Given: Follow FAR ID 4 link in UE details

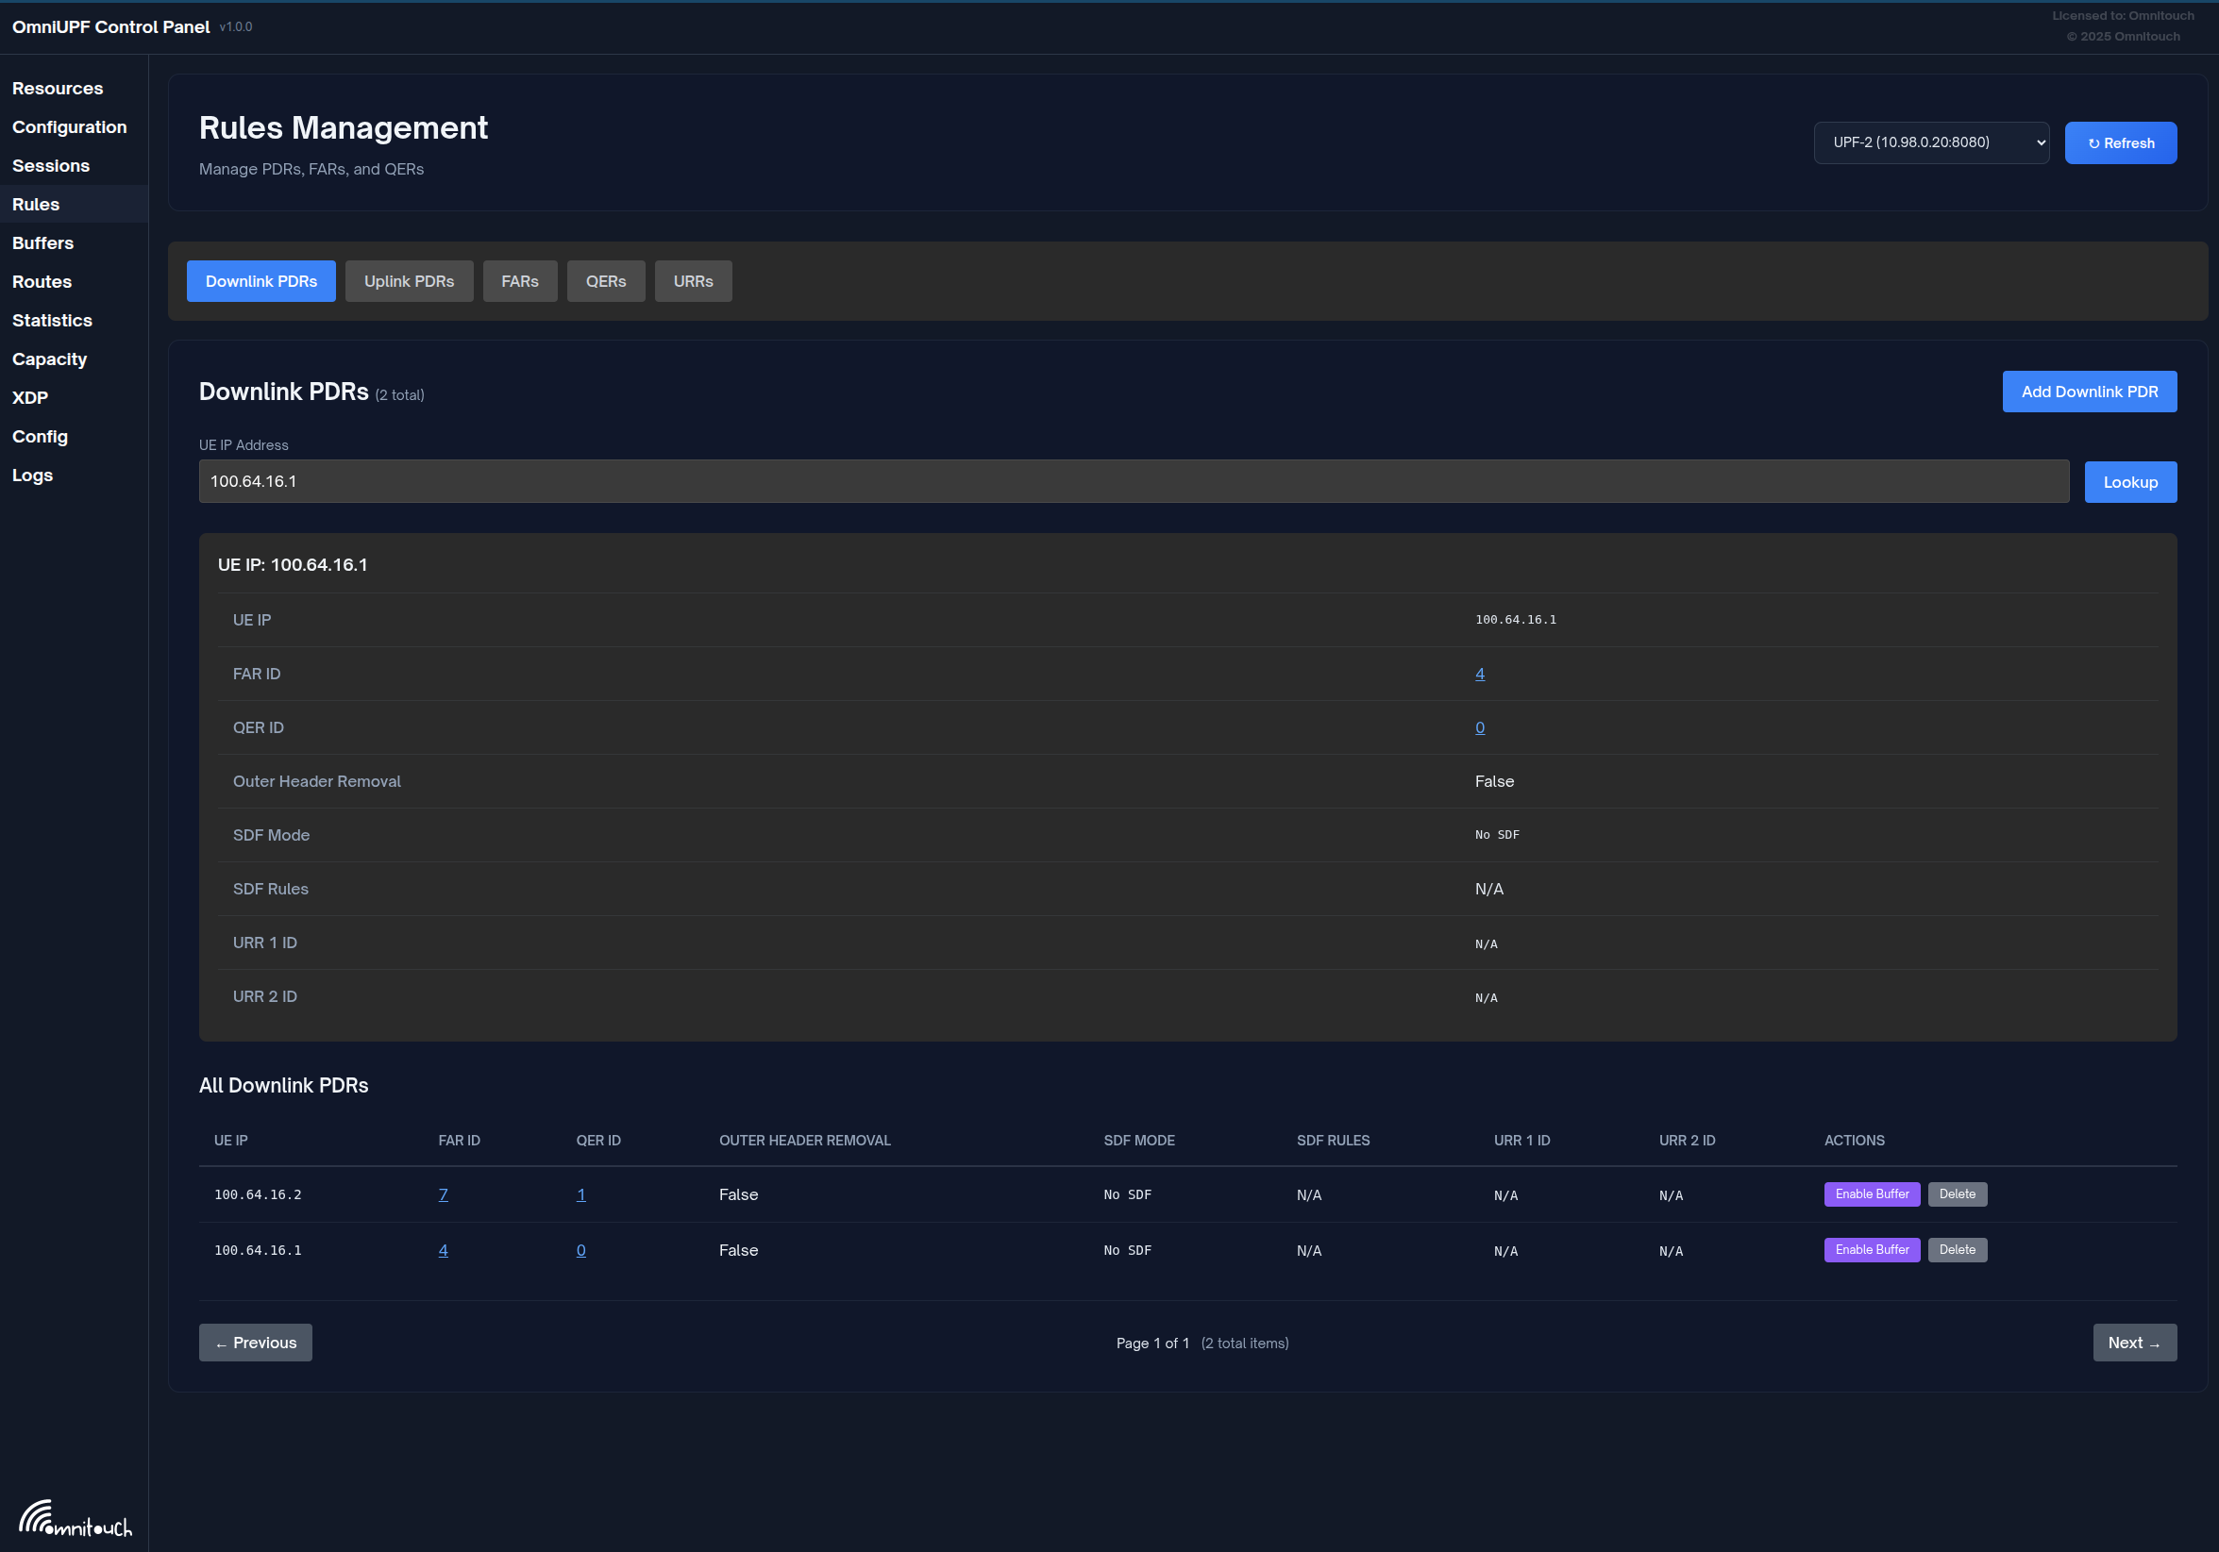Looking at the screenshot, I should click(x=1480, y=675).
